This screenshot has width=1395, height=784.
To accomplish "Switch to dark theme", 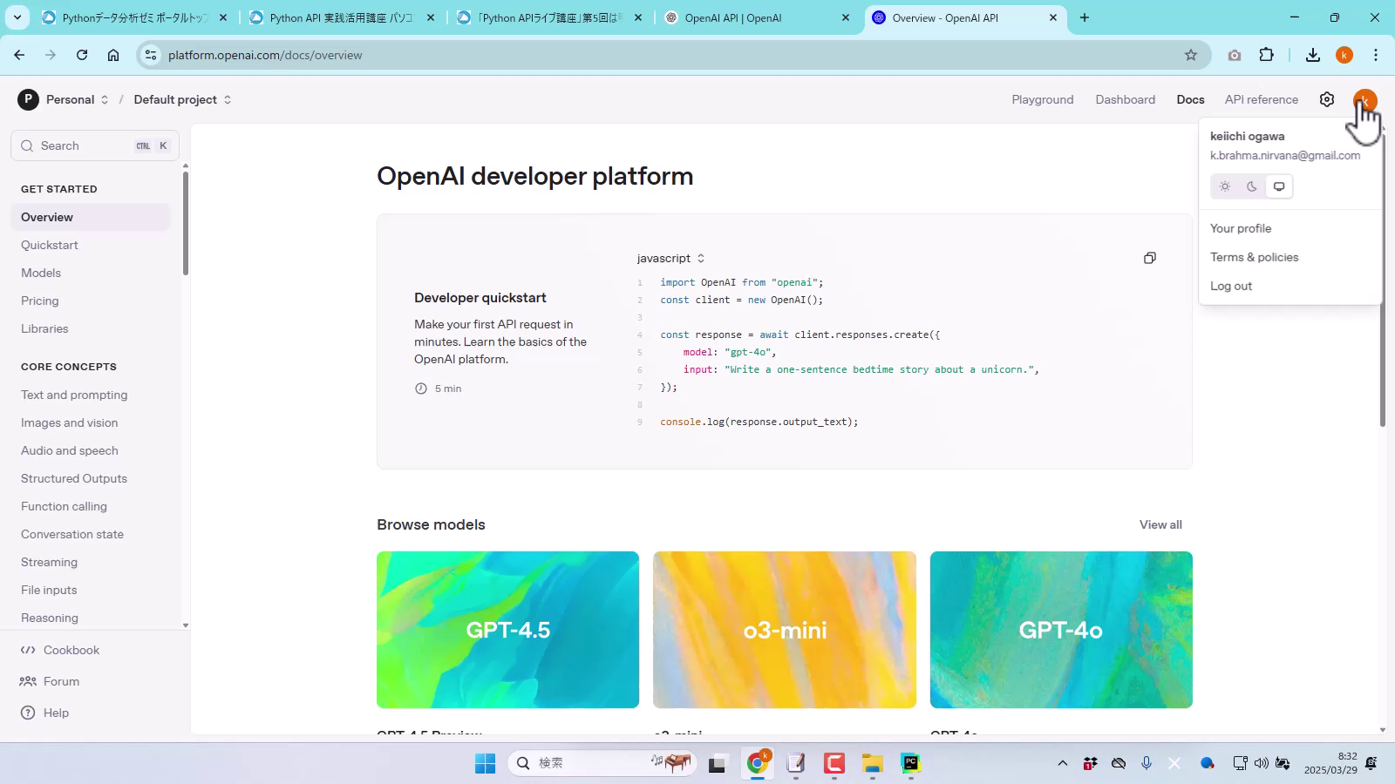I will click(x=1252, y=186).
